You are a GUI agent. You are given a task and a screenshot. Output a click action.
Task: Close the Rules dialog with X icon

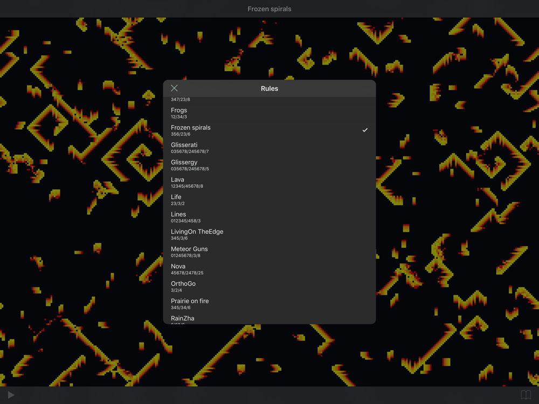point(174,88)
